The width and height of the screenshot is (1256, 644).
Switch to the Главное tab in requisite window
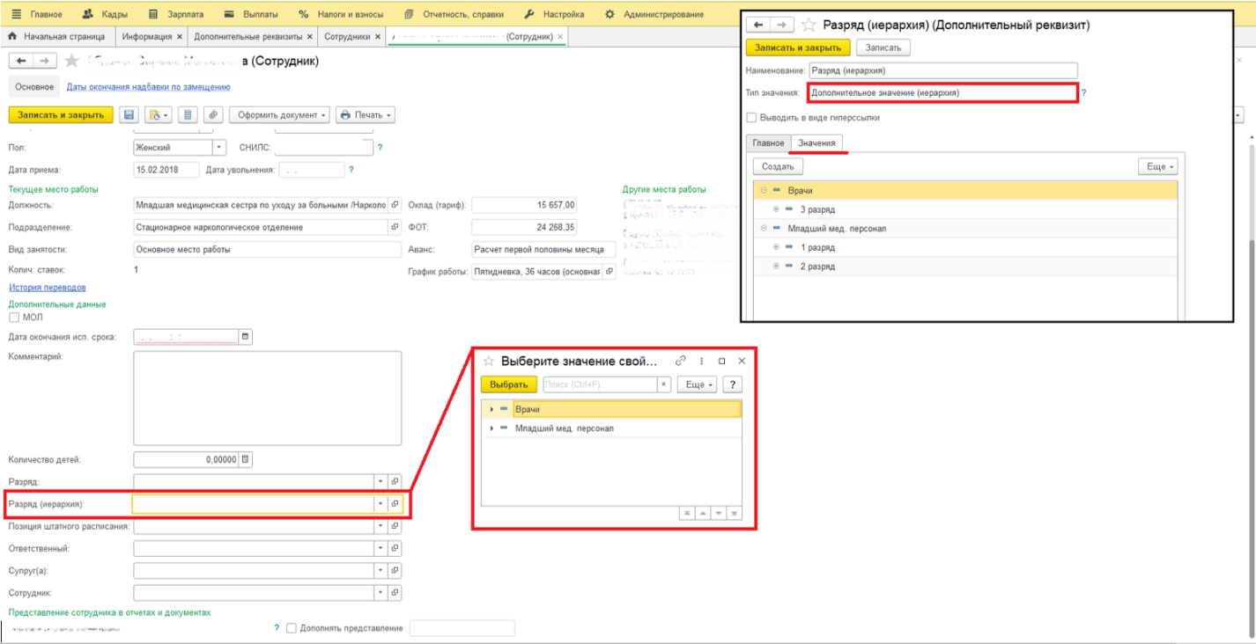768,143
